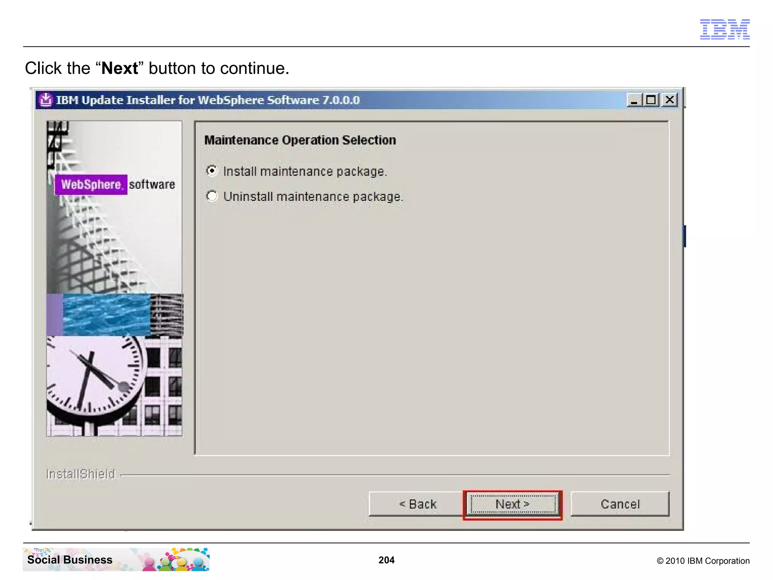Click the InstallShield label
Image resolution: width=773 pixels, height=580 pixels.
(x=81, y=474)
